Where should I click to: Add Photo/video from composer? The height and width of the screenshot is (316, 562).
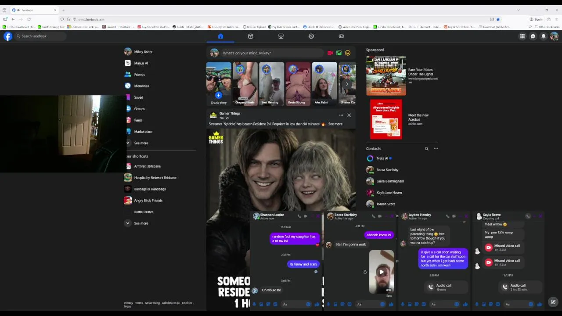click(339, 53)
